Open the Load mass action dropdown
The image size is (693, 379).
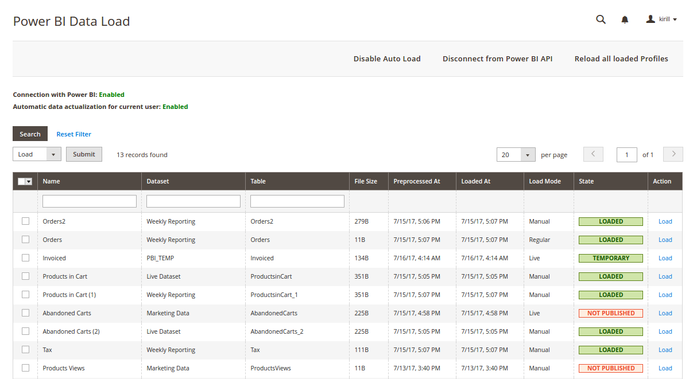coord(37,154)
